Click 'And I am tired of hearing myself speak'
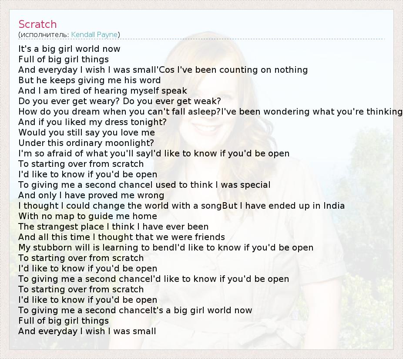 [x=102, y=91]
